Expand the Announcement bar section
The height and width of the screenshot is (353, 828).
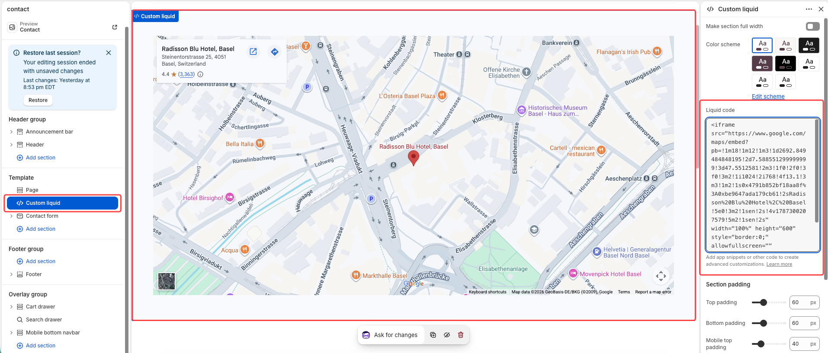click(x=11, y=132)
